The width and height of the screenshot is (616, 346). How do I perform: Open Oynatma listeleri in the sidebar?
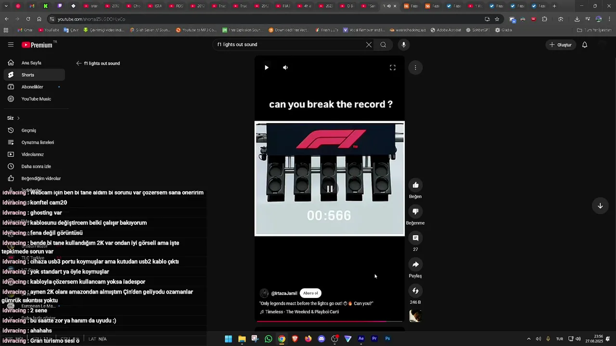click(x=34, y=142)
